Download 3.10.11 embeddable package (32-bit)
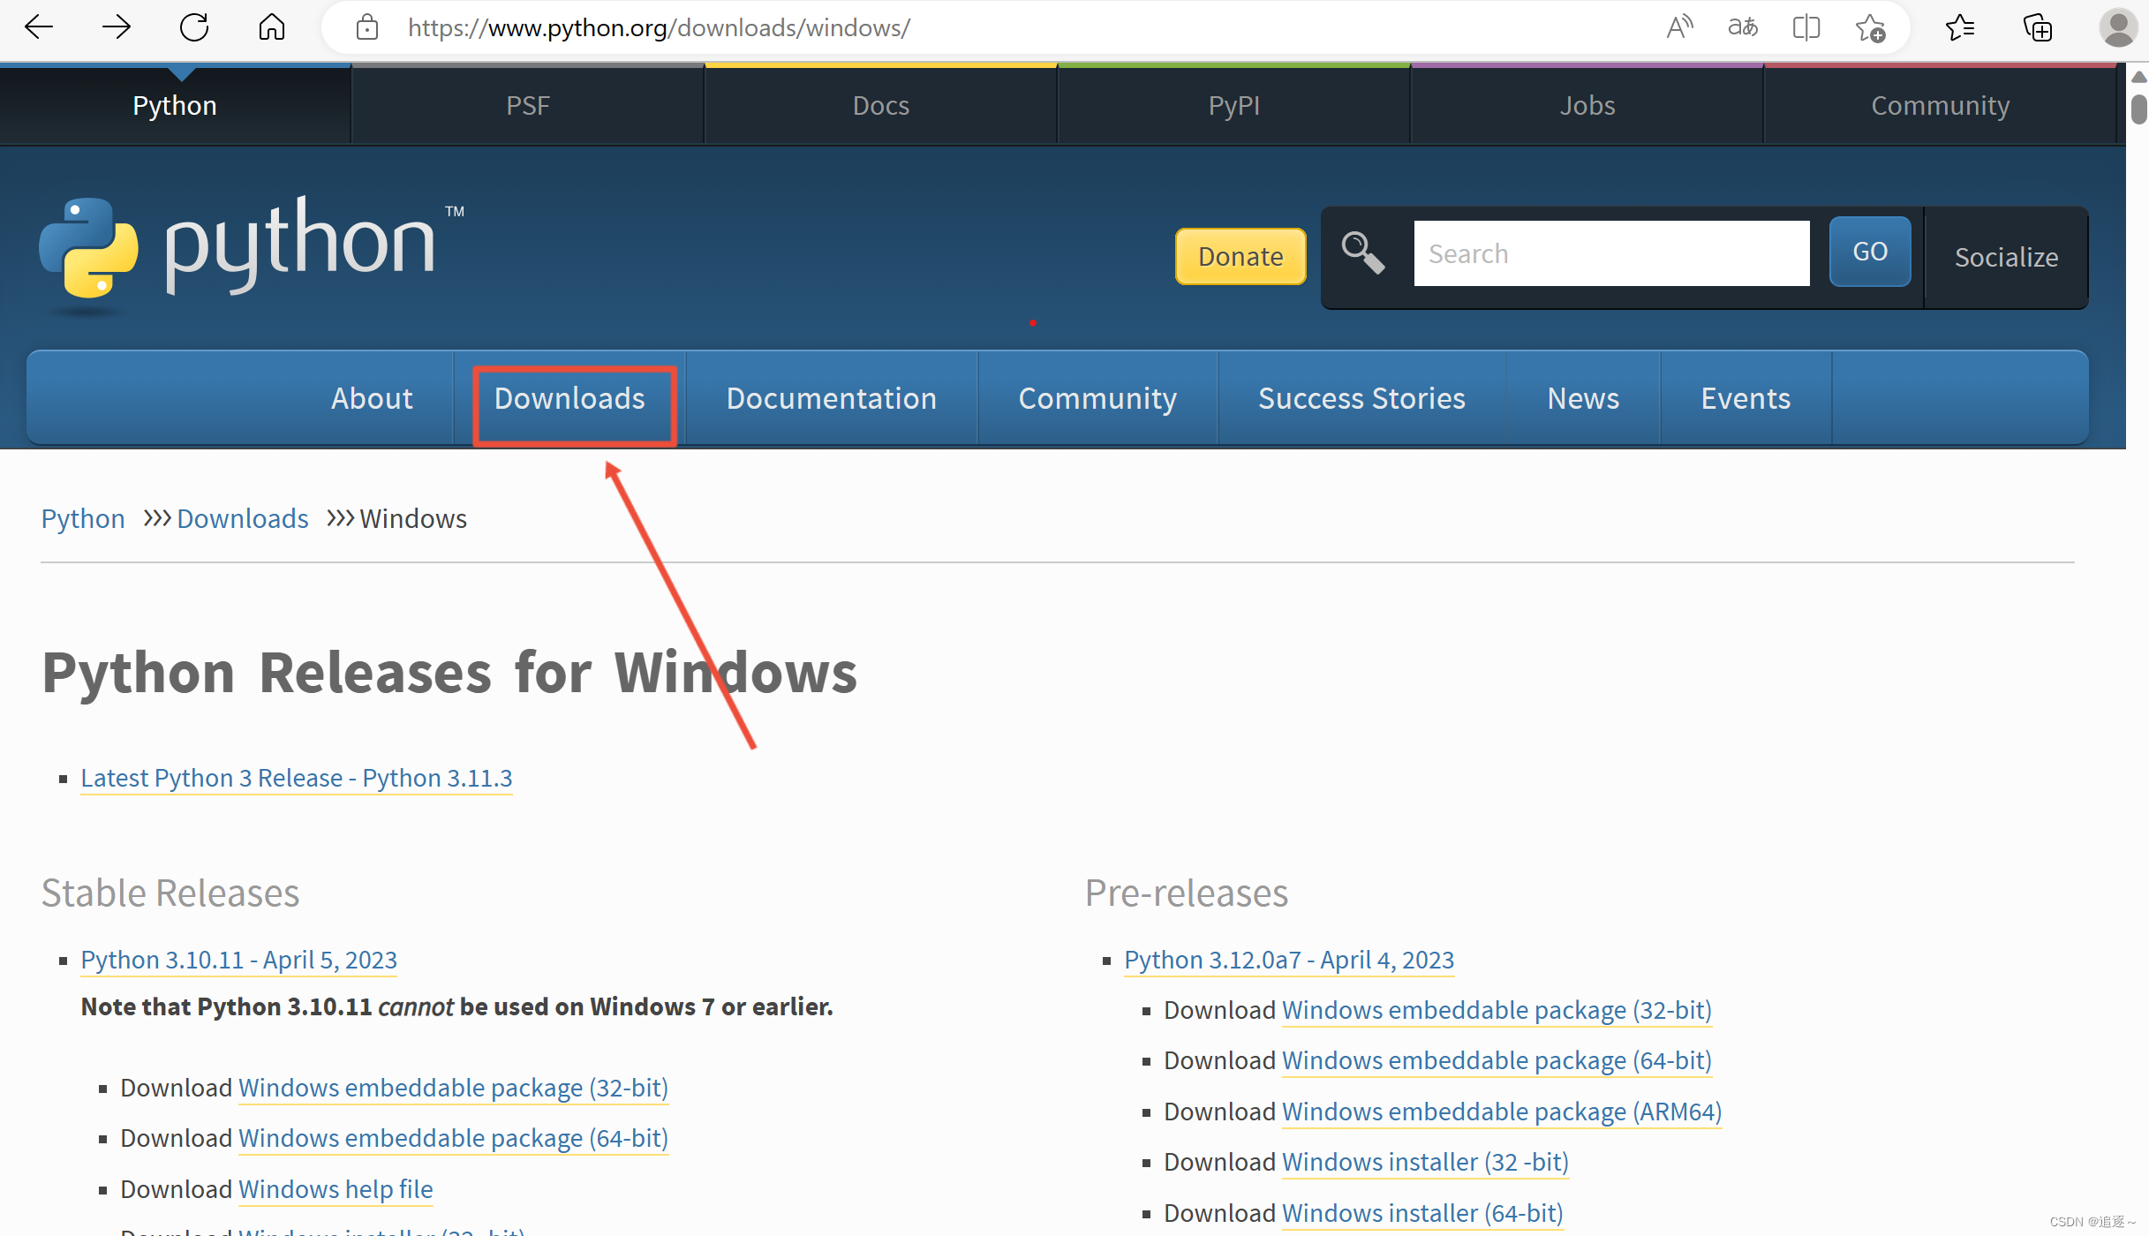2149x1236 pixels. [x=453, y=1088]
